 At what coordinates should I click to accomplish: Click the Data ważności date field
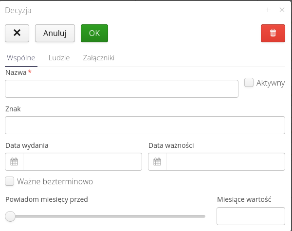(x=225, y=162)
